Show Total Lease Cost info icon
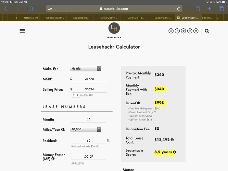The height and width of the screenshot is (171, 228). [172, 140]
